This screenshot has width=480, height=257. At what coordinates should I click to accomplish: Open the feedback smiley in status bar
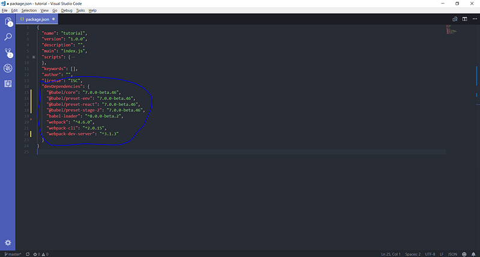pos(464,254)
